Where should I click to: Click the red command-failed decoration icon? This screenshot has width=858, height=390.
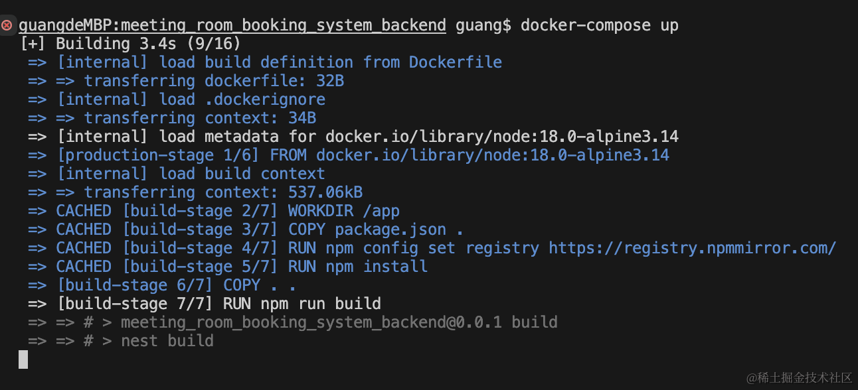point(7,26)
